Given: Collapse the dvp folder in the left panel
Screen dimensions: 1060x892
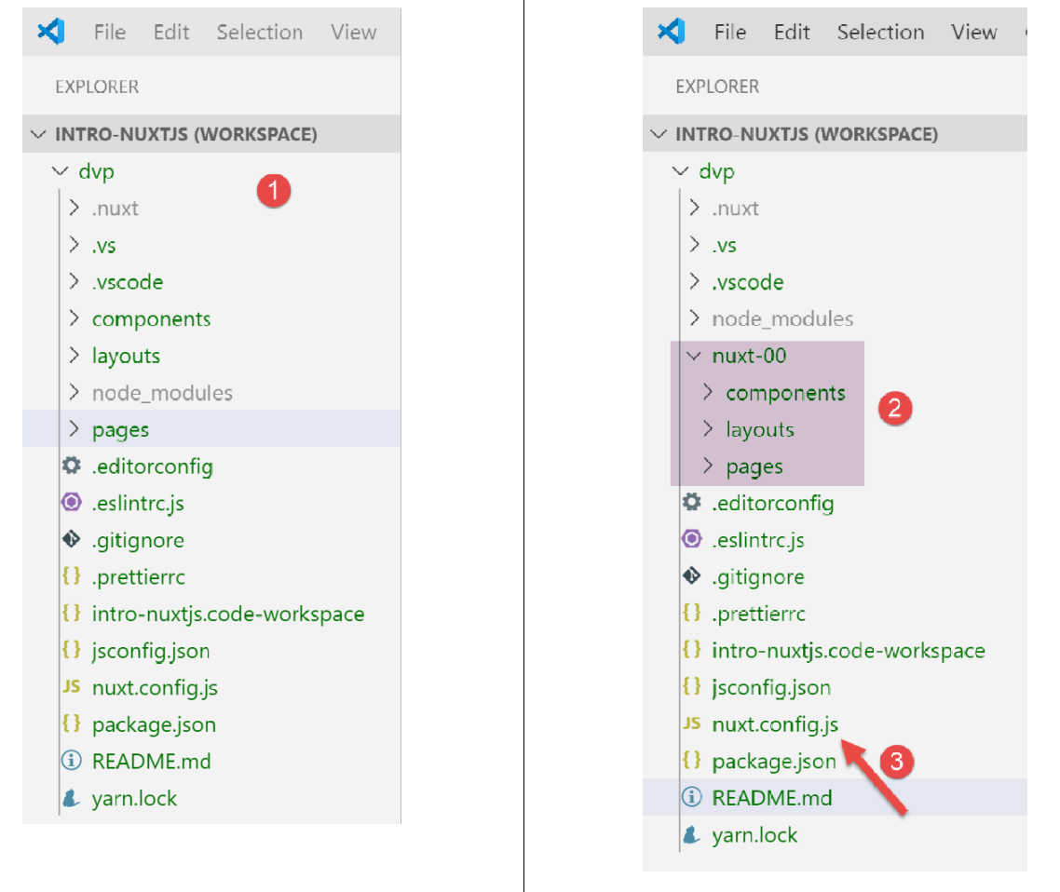Looking at the screenshot, I should 61,171.
